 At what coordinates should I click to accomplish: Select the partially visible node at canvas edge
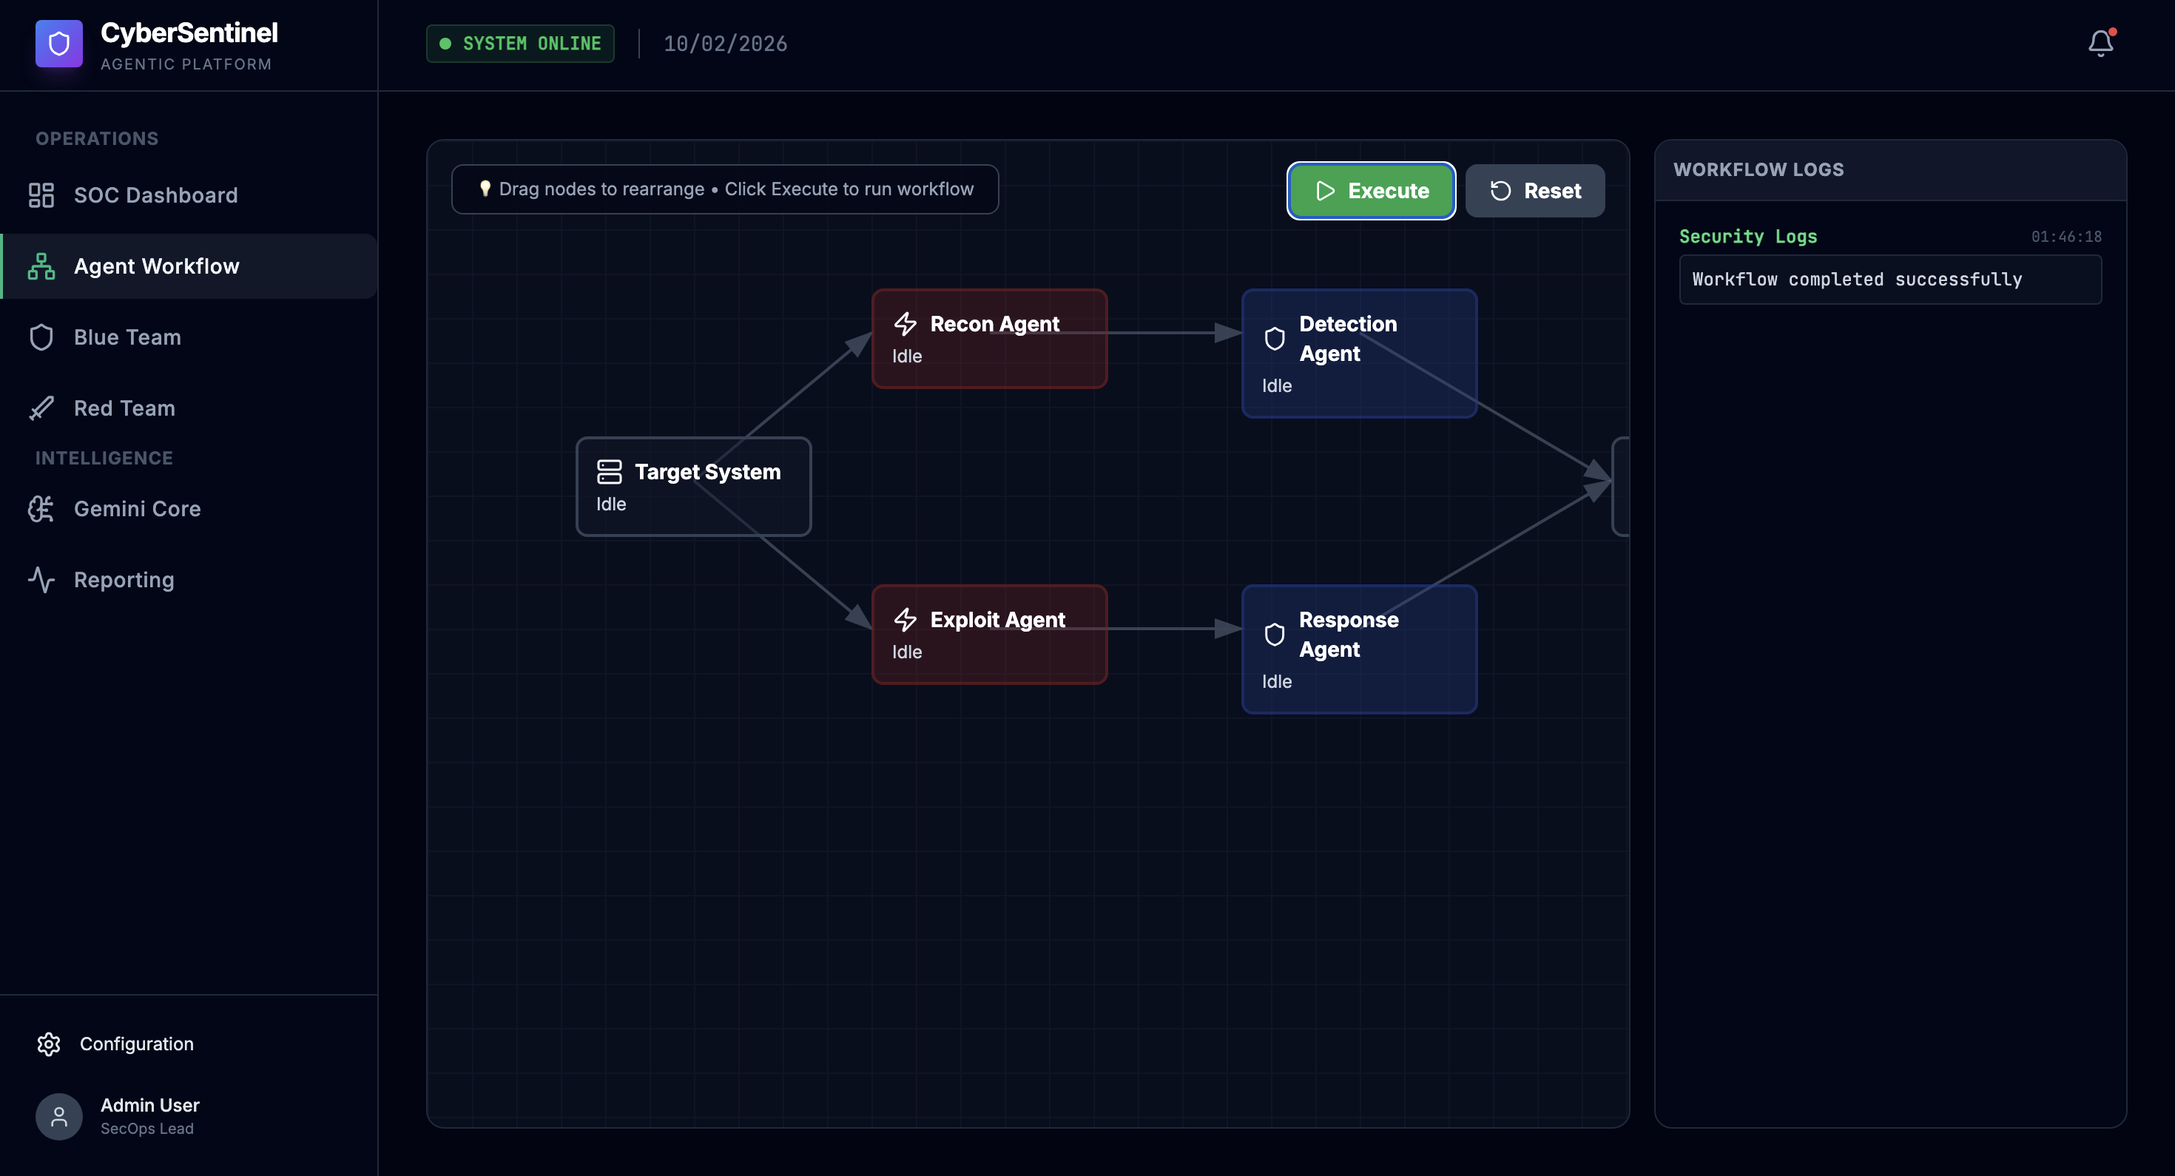[1620, 486]
